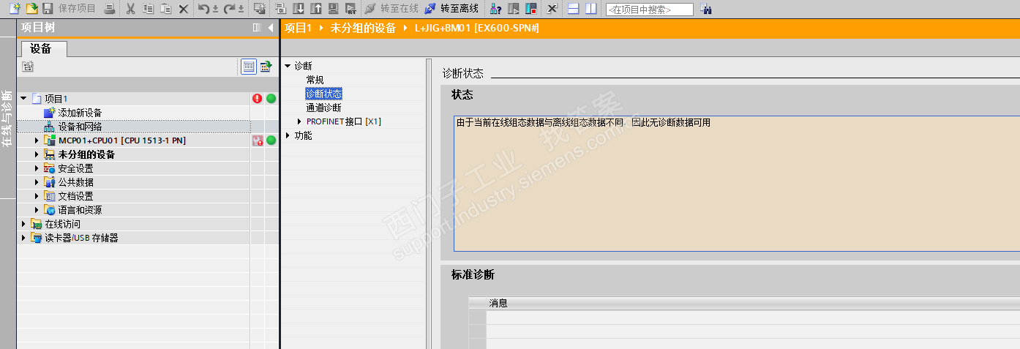The image size is (1020, 349).
Task: Click the project tree export view icon
Action: (266, 67)
